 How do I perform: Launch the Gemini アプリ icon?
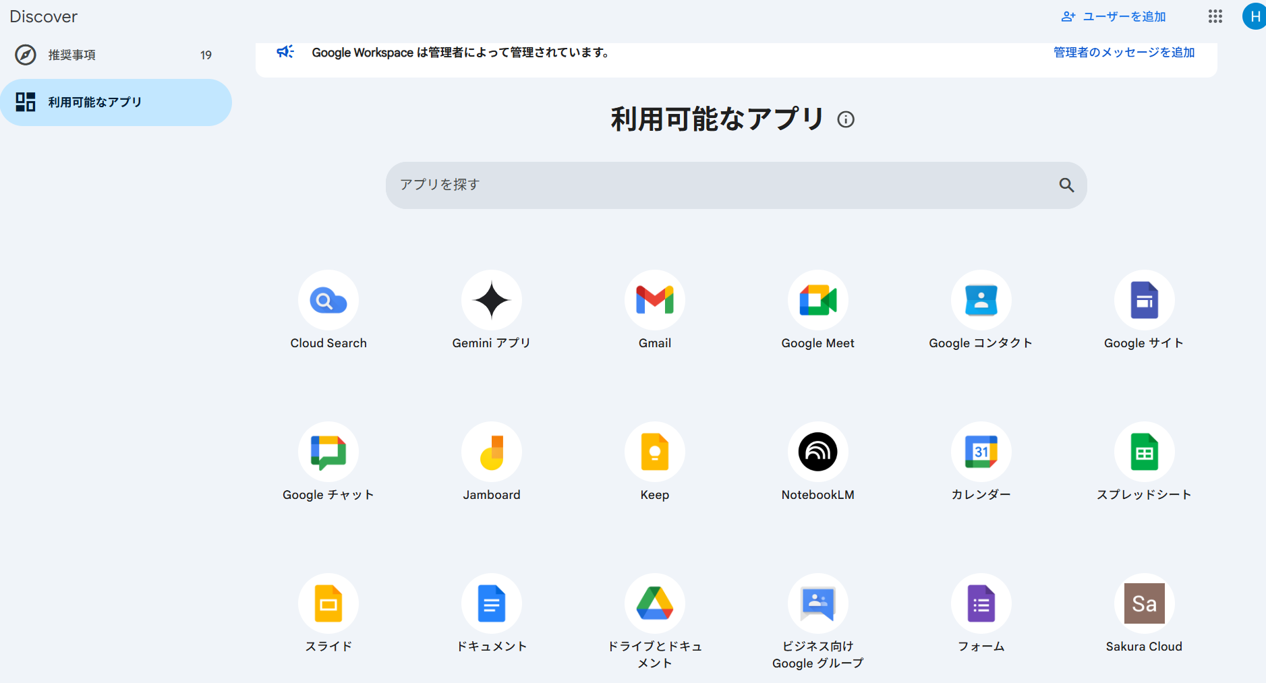click(492, 300)
